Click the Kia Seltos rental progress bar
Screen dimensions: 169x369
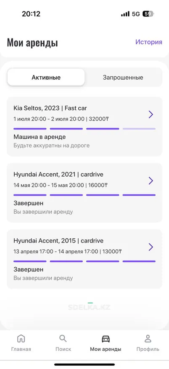(x=84, y=129)
